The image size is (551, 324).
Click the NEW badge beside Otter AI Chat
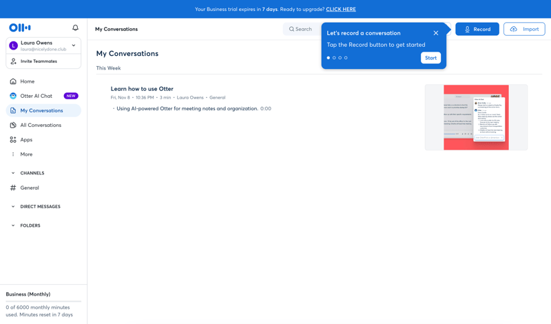coord(71,96)
